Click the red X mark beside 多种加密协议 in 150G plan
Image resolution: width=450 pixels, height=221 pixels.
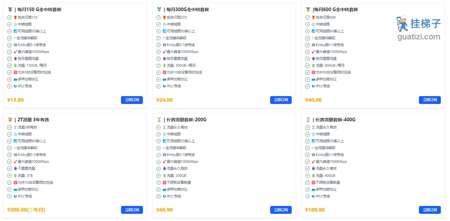[9, 79]
